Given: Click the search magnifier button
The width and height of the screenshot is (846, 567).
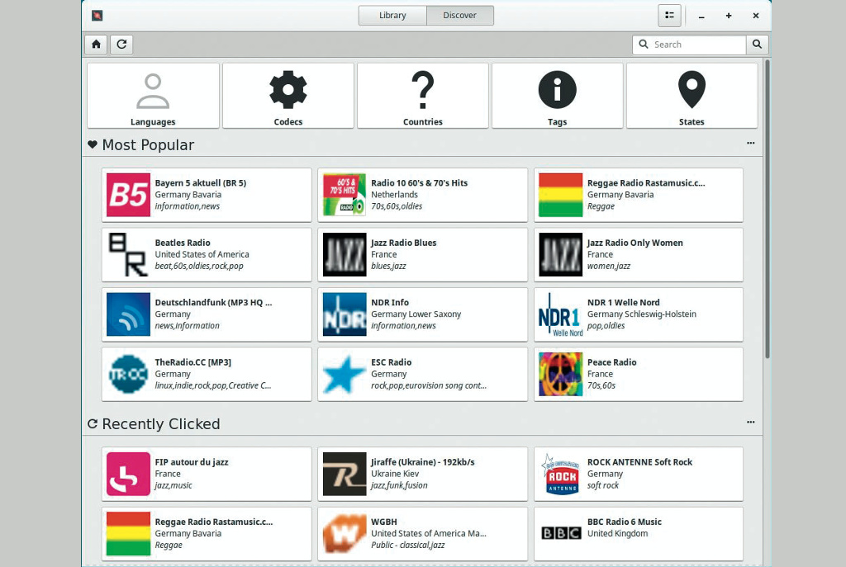Looking at the screenshot, I should (x=757, y=45).
